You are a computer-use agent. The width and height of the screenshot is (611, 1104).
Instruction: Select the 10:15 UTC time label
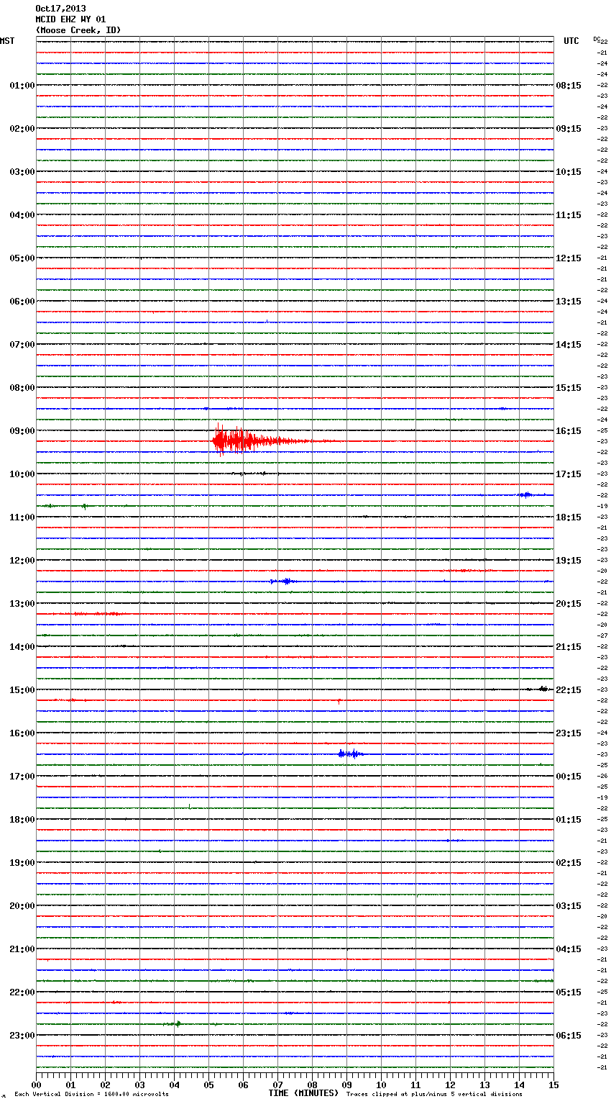tap(569, 172)
